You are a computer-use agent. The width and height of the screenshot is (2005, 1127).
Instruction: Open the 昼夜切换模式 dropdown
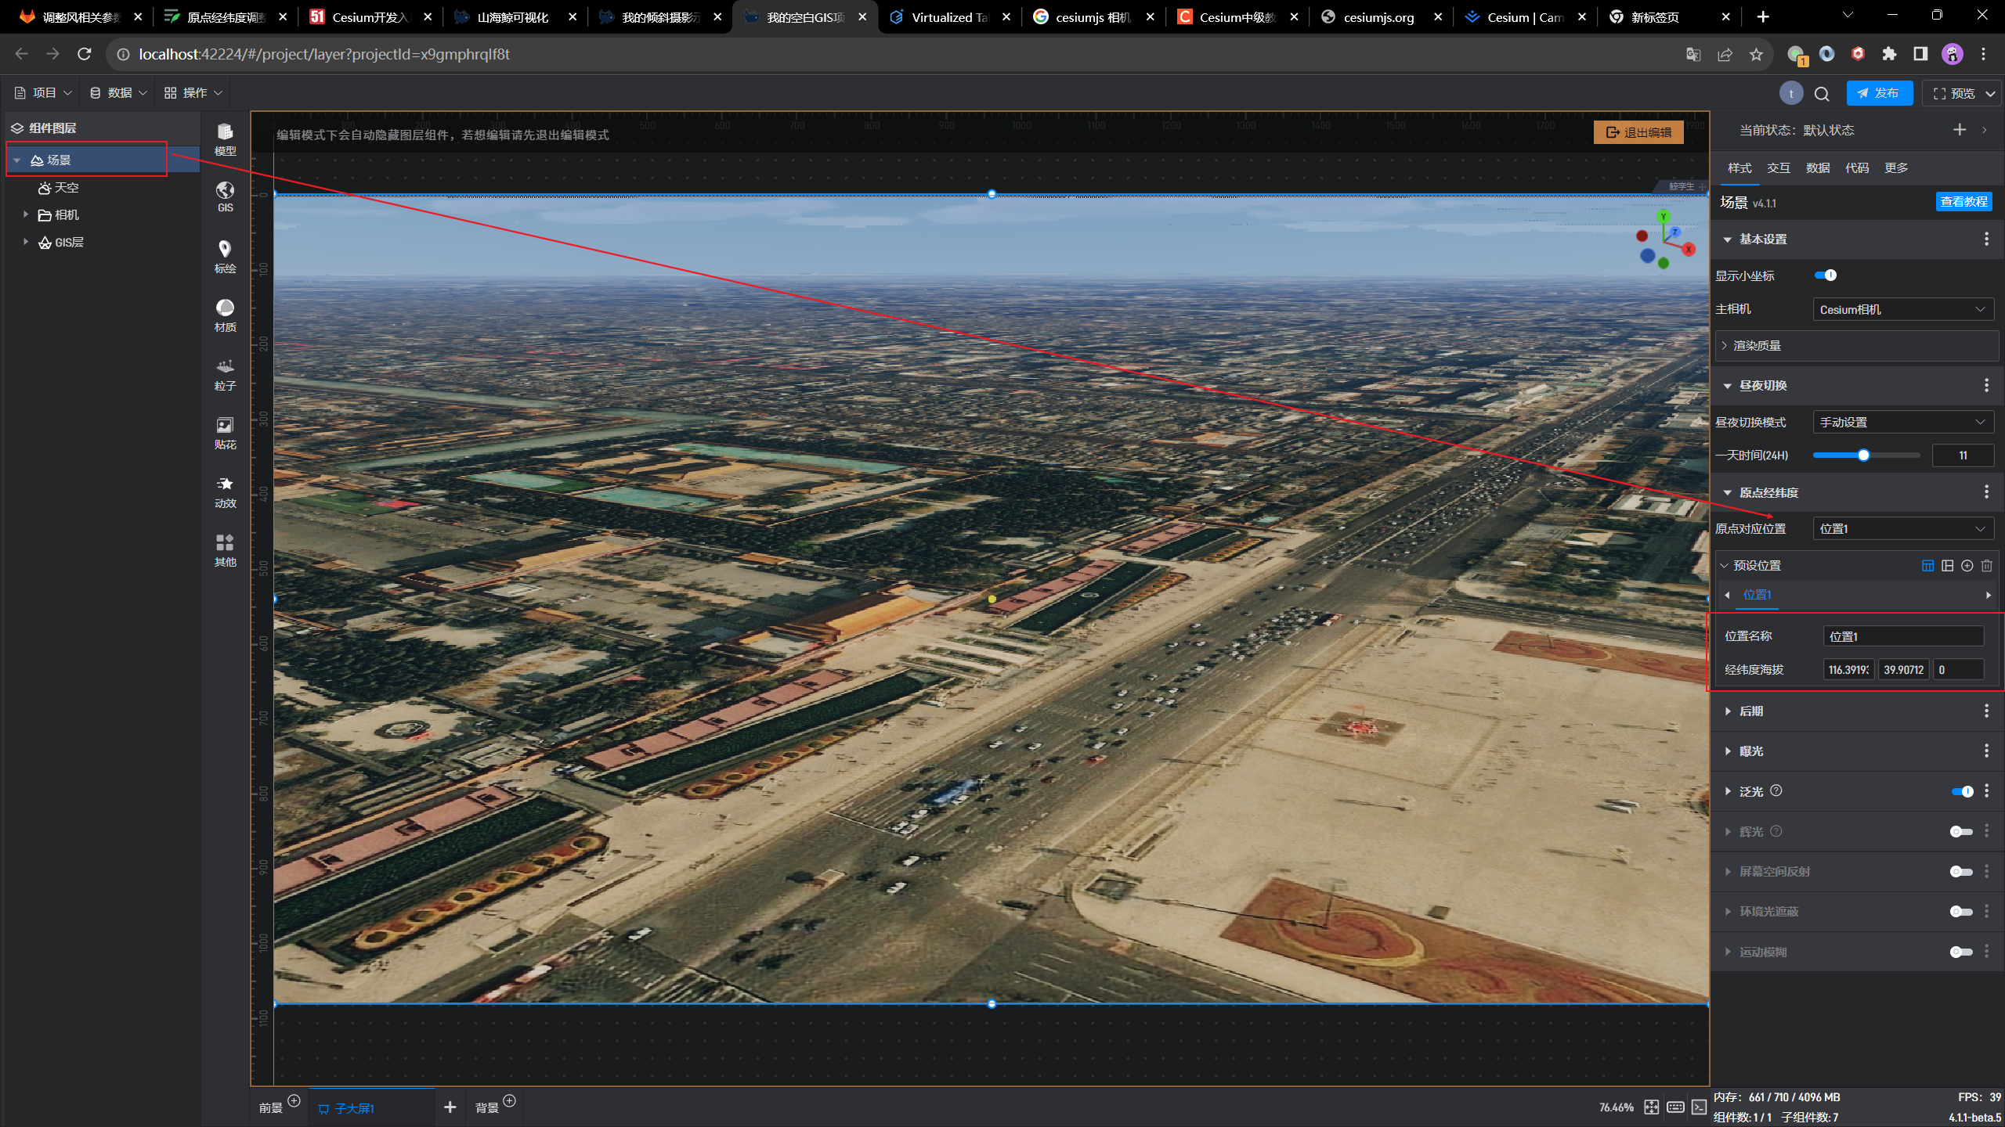[1902, 422]
